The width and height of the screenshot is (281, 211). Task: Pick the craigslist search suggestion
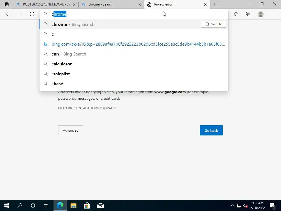click(134, 74)
